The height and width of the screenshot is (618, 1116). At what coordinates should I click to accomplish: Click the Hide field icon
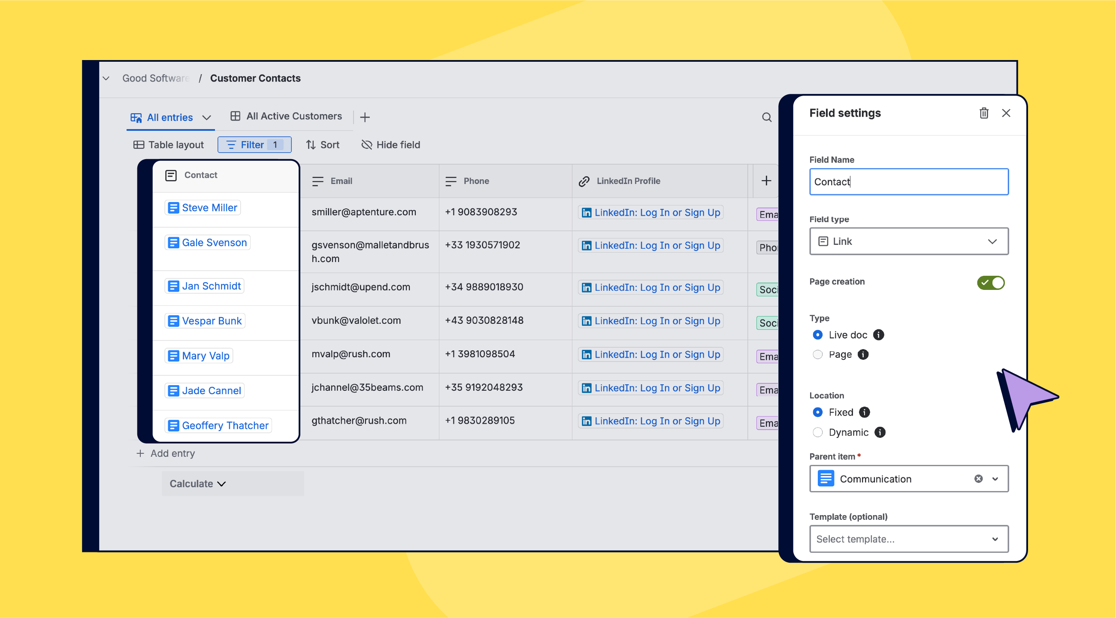coord(366,145)
